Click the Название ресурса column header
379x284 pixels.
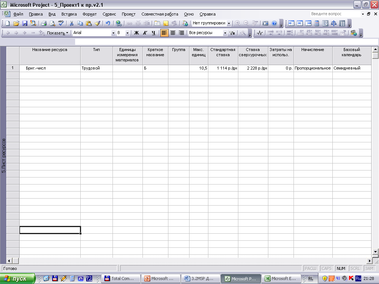pos(50,55)
